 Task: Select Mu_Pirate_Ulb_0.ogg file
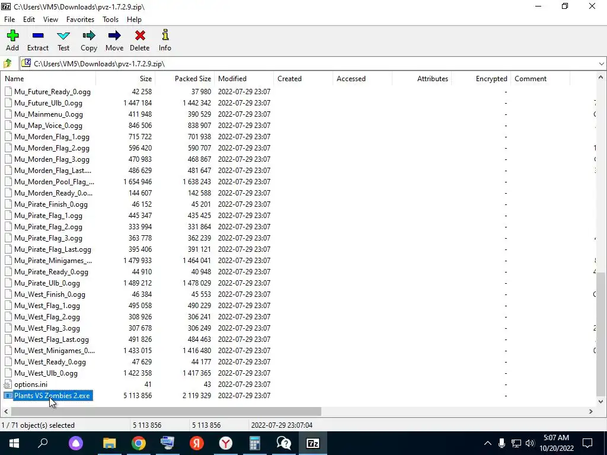[47, 283]
